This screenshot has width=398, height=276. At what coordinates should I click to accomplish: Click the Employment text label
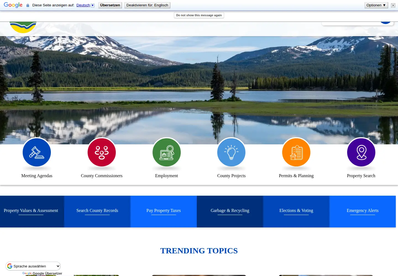(x=167, y=176)
